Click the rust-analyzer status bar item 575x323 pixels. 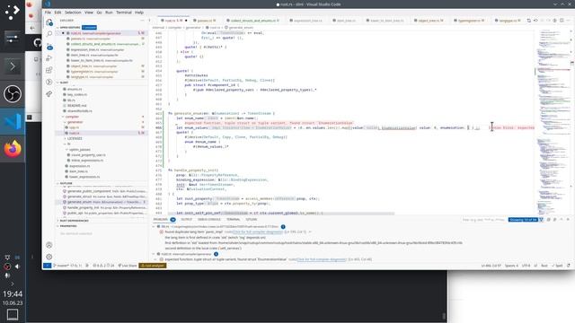(153, 266)
